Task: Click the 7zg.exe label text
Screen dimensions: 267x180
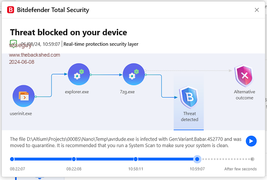Action: click(127, 92)
